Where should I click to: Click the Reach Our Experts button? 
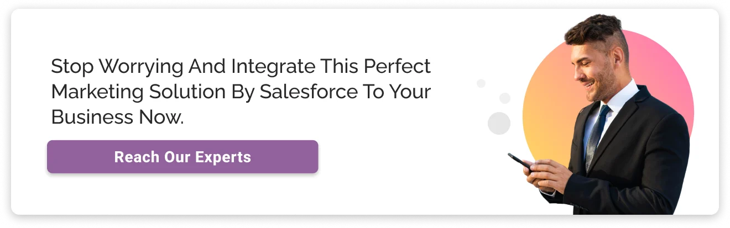point(182,157)
